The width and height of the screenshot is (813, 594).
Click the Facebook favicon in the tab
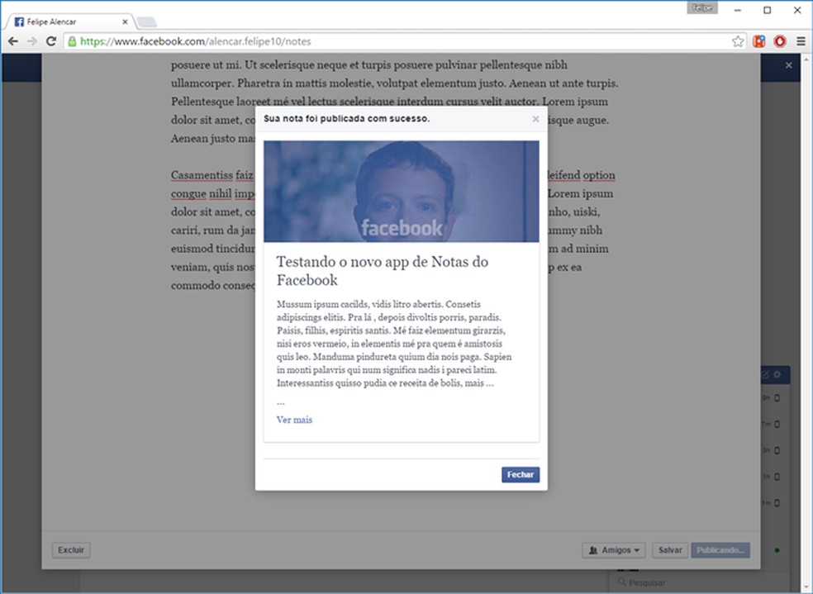click(x=19, y=21)
